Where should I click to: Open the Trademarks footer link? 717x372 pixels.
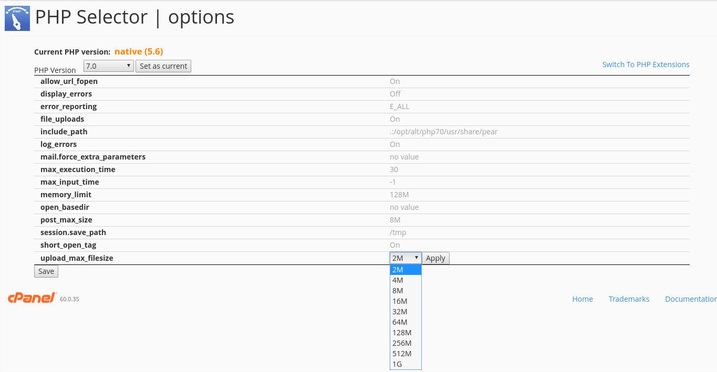[629, 299]
